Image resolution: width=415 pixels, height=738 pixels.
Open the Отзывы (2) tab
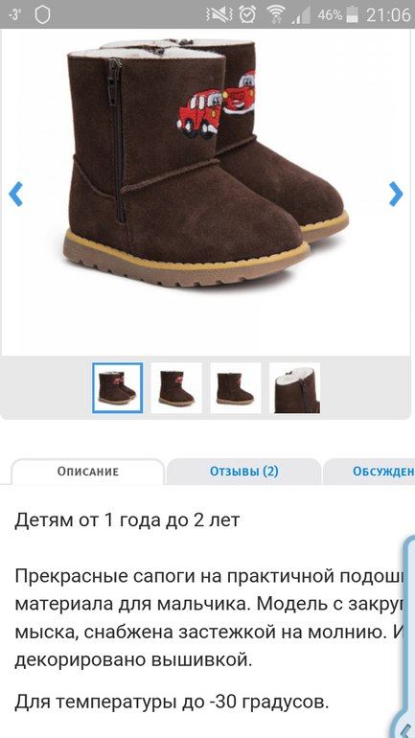point(244,472)
